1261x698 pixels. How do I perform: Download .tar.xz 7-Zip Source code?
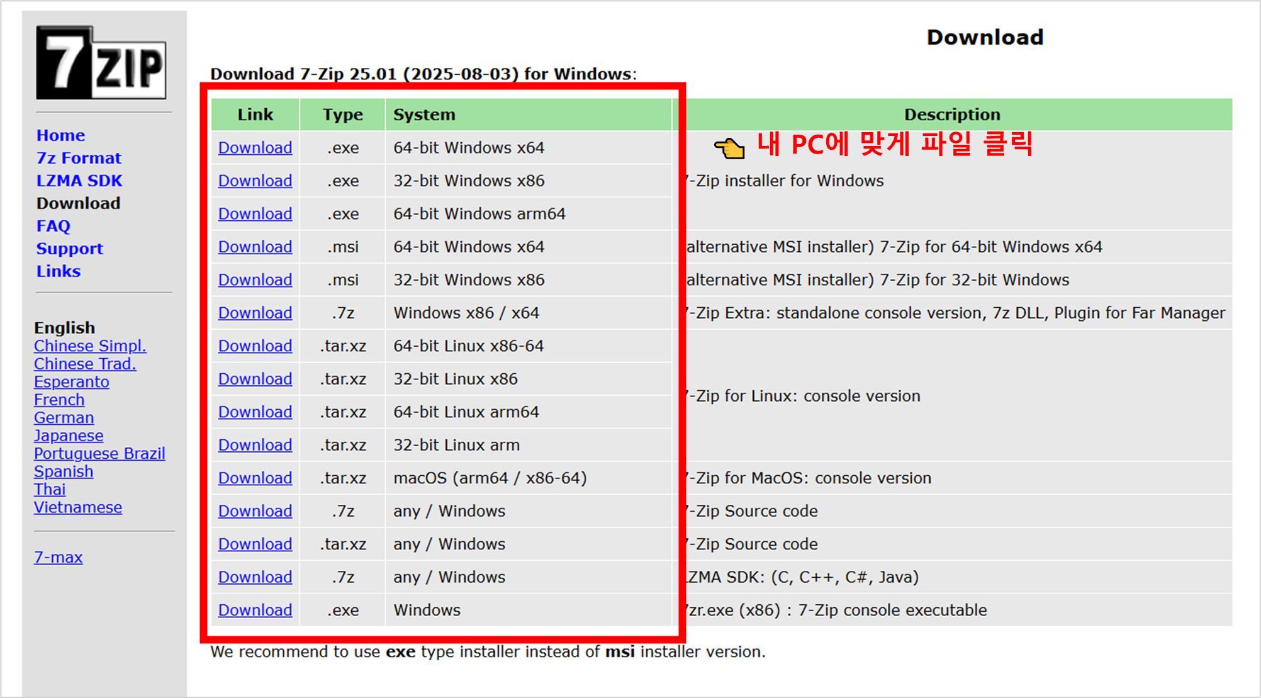(x=255, y=544)
